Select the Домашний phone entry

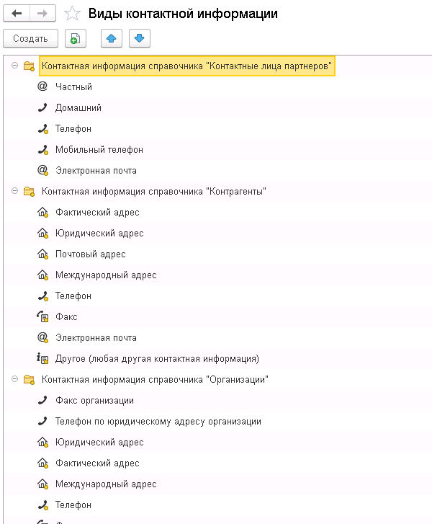click(78, 107)
